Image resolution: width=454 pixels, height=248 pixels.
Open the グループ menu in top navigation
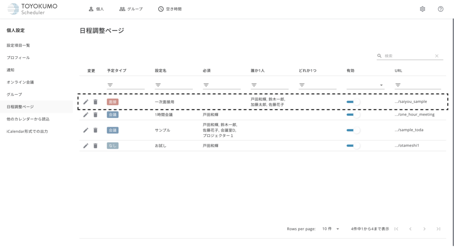point(131,9)
